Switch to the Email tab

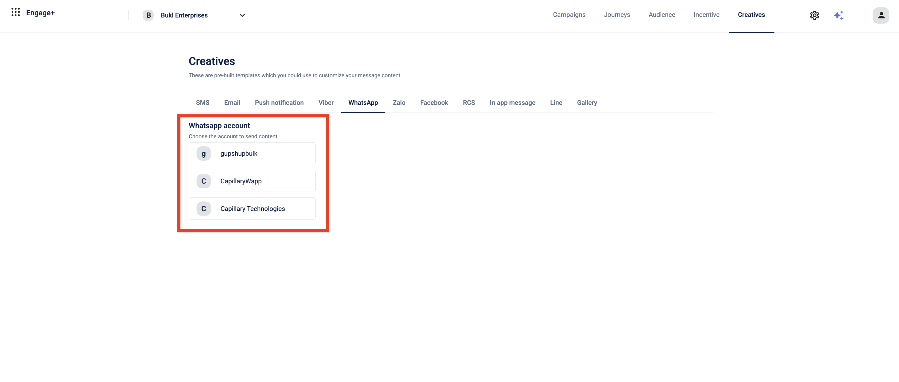coord(232,103)
